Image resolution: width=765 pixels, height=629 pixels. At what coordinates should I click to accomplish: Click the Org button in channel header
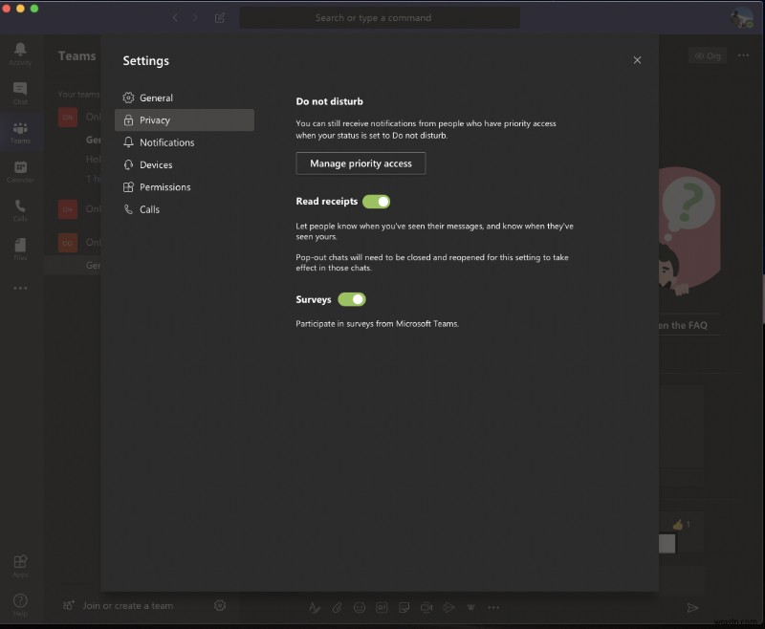[708, 55]
